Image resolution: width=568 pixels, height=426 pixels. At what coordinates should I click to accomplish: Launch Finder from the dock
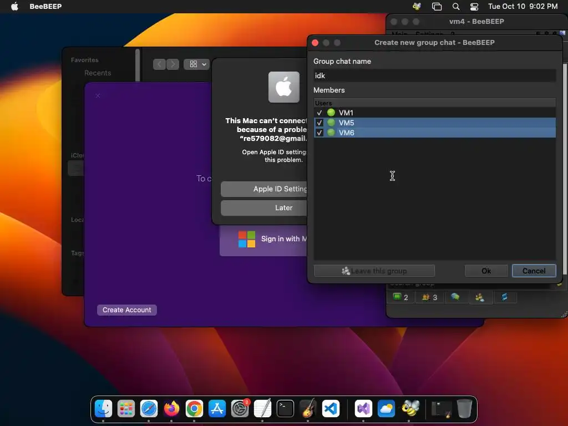(103, 409)
